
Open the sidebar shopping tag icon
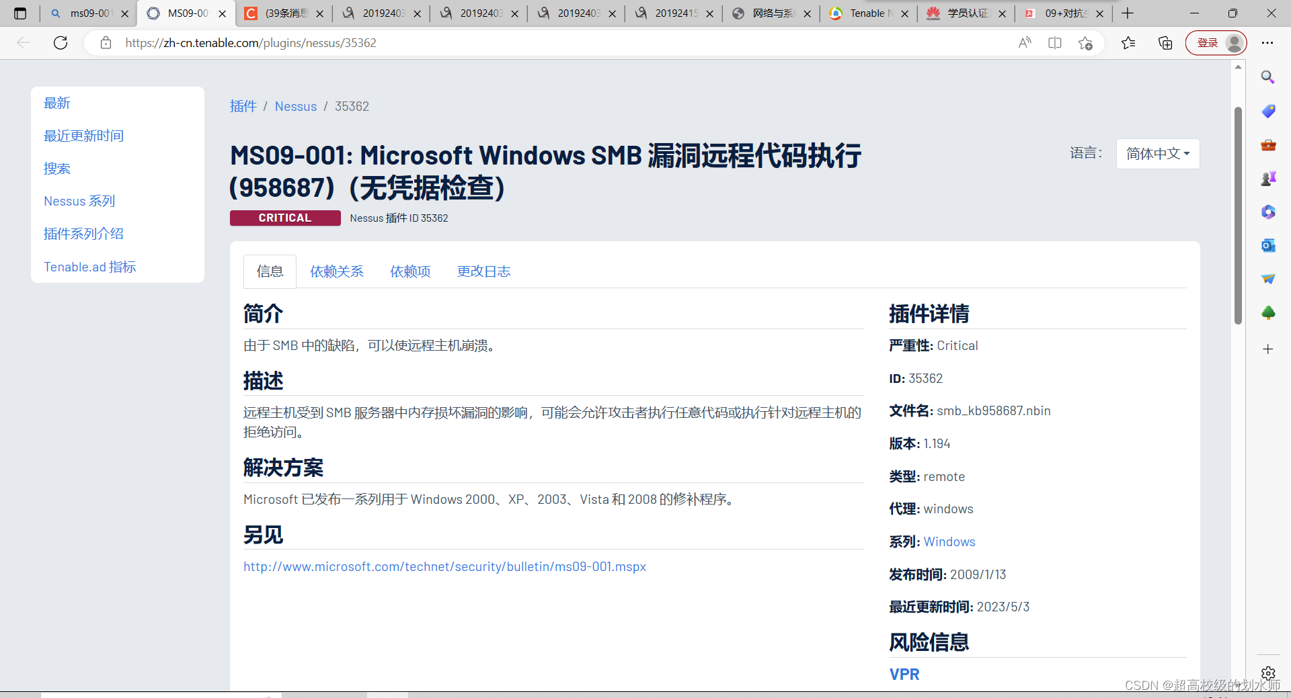(x=1268, y=111)
